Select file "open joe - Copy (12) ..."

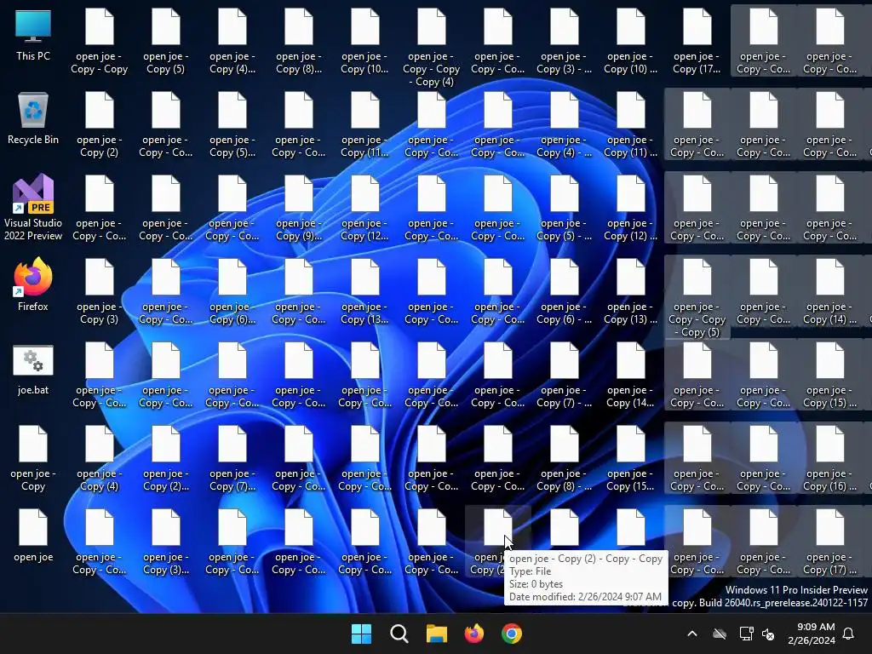coord(631,208)
